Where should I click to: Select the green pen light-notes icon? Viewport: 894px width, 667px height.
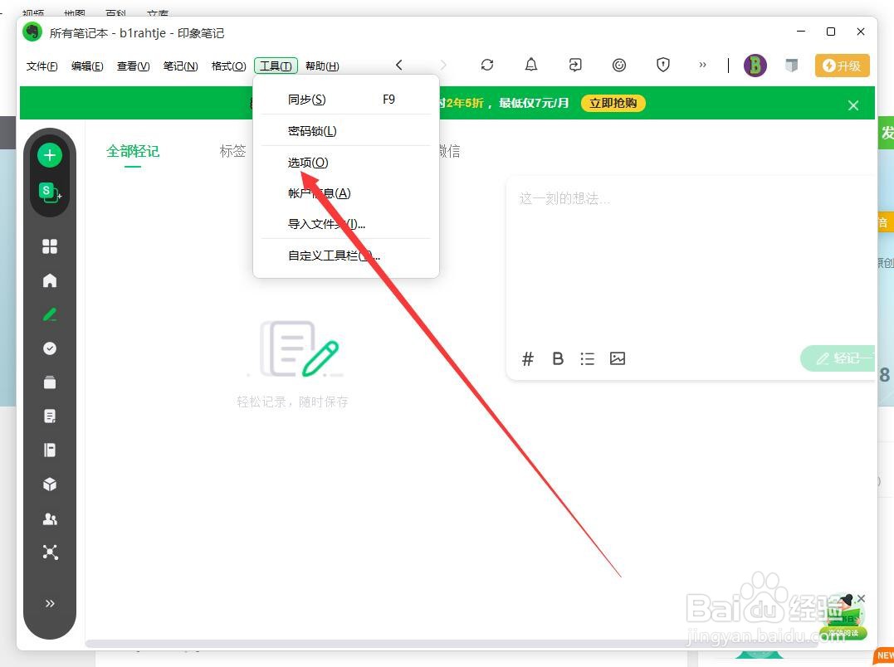click(x=50, y=314)
